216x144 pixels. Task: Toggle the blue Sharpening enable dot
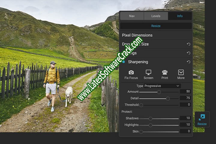pos(124,62)
